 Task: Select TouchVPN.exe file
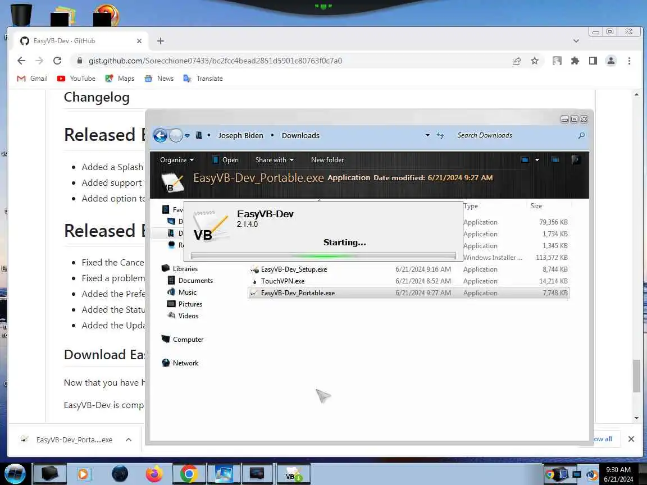(x=408, y=281)
